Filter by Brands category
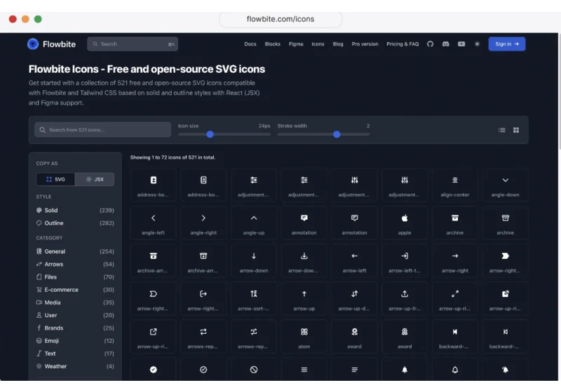Viewport: 561px width, 392px height. click(75, 328)
